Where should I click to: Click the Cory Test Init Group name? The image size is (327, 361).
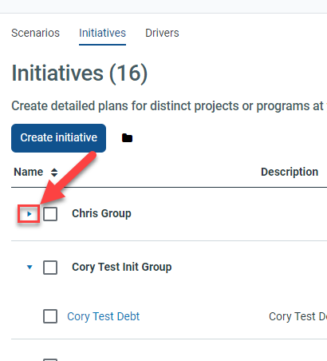click(x=122, y=267)
